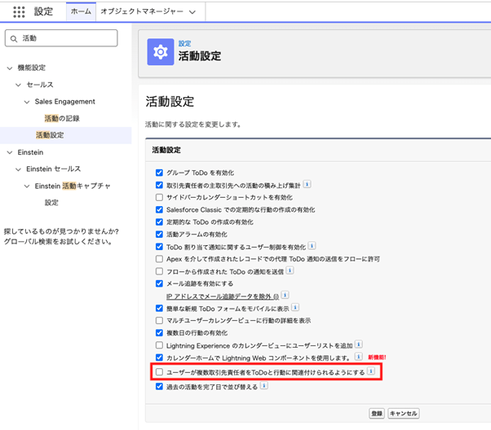Select 活動の記録 in the sidebar tree
Image resolution: width=491 pixels, height=430 pixels.
(x=61, y=118)
